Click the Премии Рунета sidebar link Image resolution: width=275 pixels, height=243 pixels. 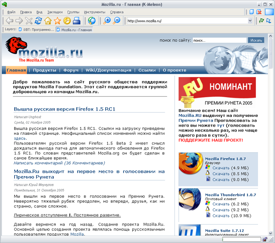pos(196,121)
